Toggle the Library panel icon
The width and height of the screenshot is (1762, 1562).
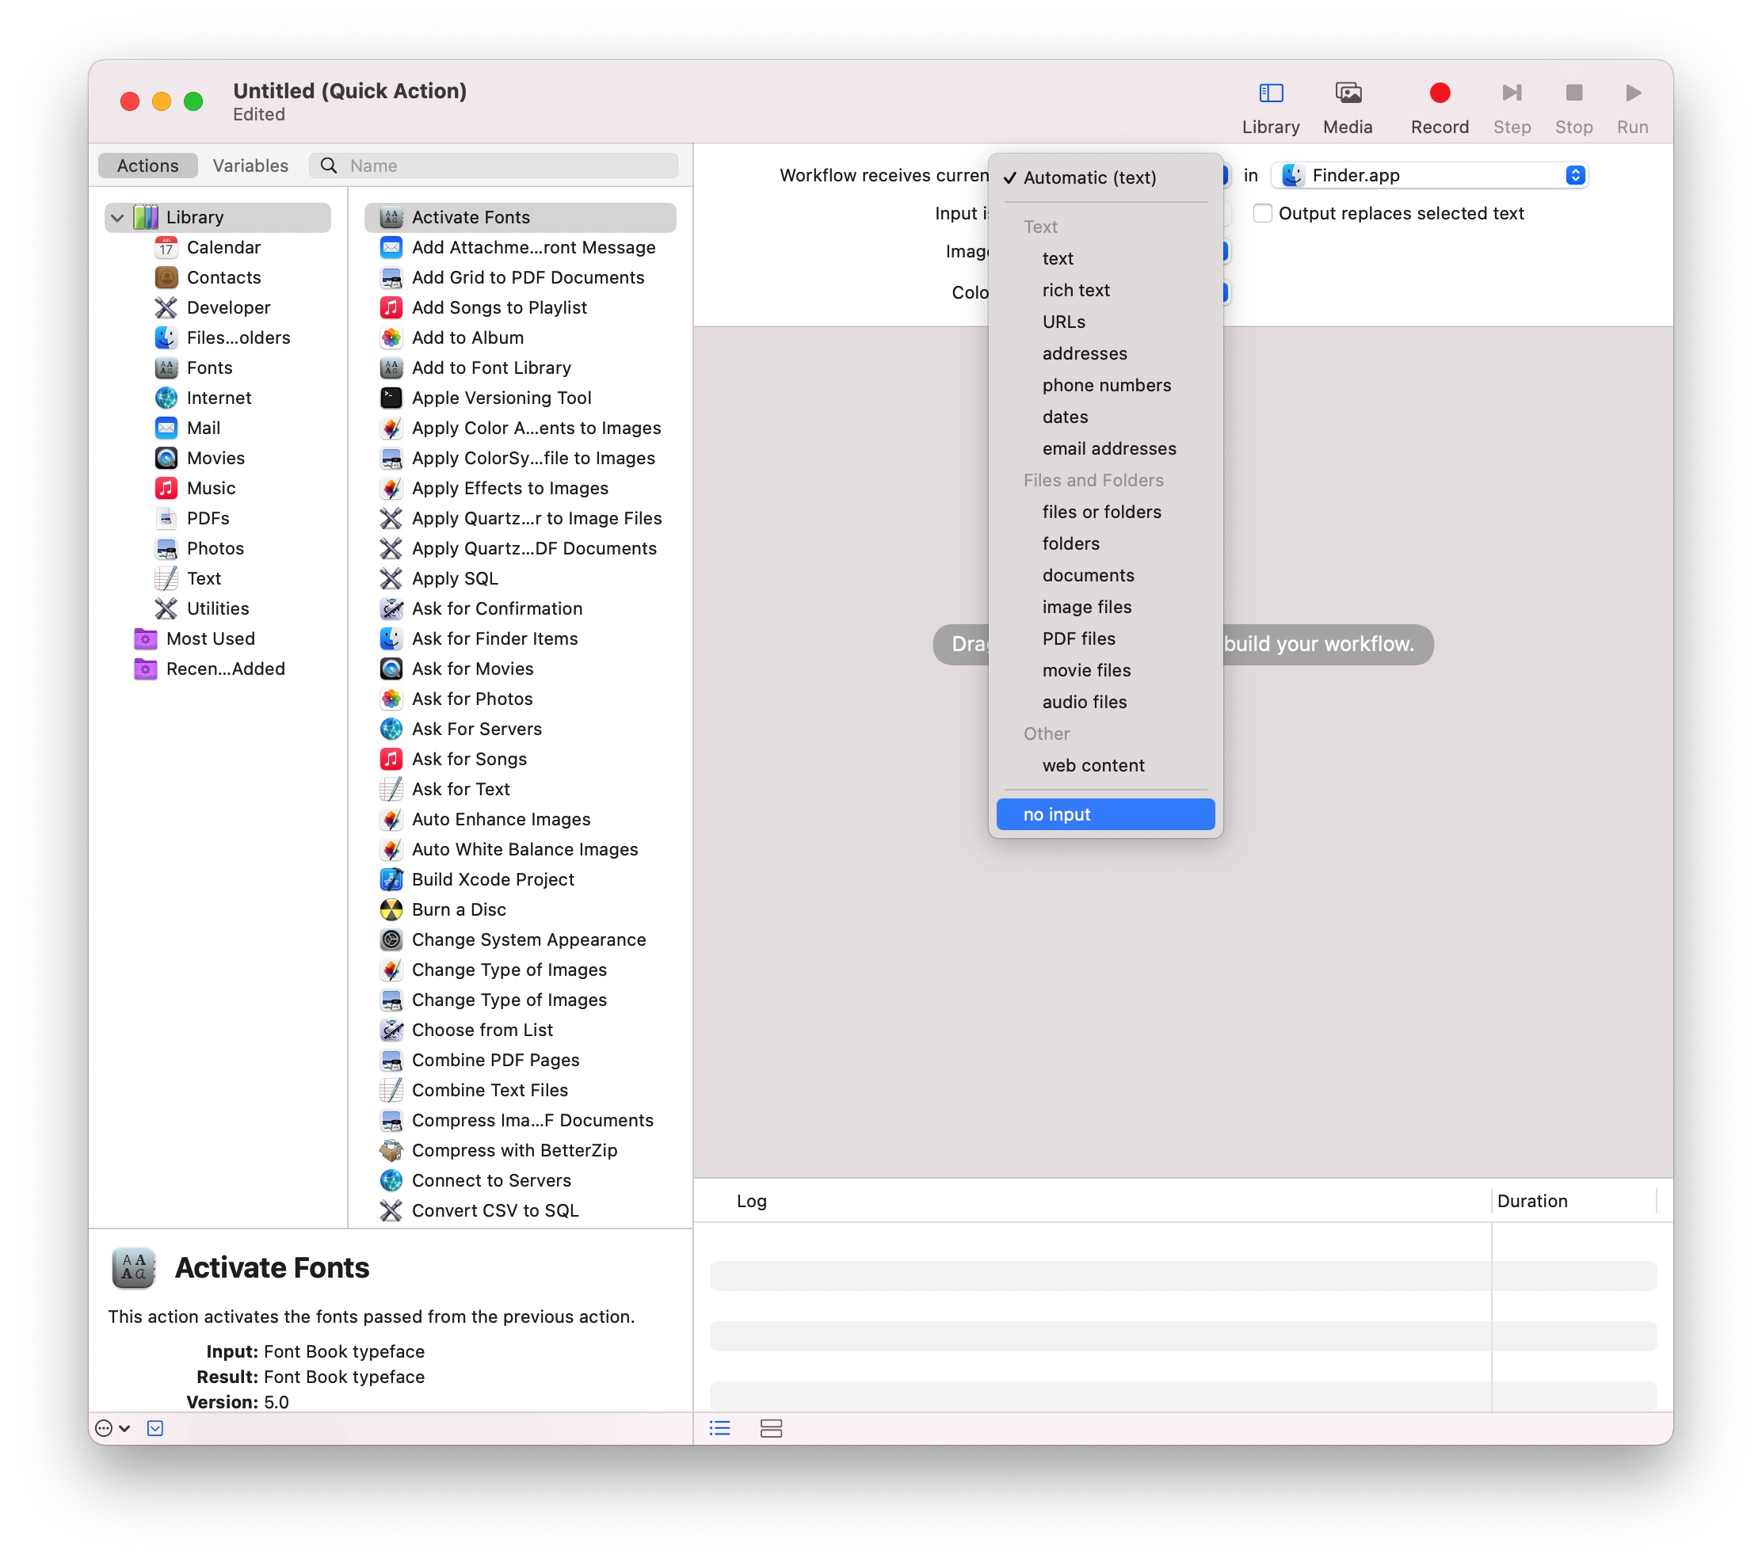1271,93
